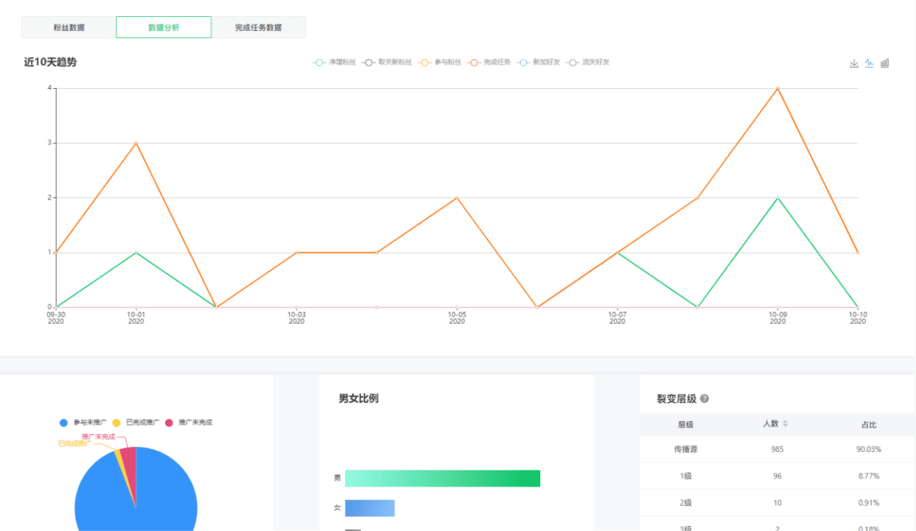This screenshot has width=916, height=531.
Task: Click green data point at 10-09
Action: tap(777, 197)
